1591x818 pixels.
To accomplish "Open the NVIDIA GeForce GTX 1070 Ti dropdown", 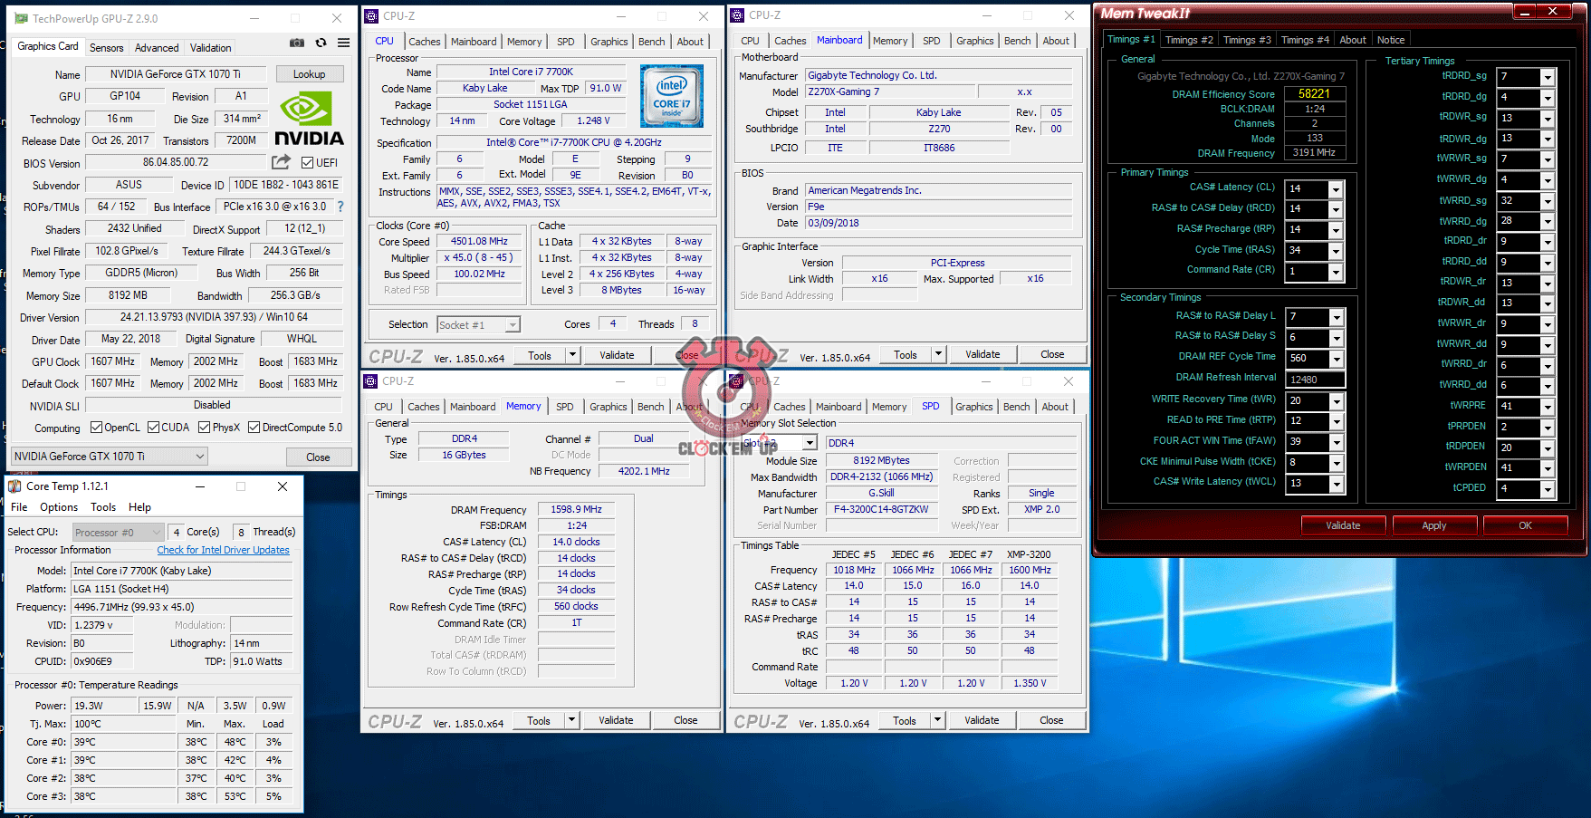I will click(x=110, y=457).
